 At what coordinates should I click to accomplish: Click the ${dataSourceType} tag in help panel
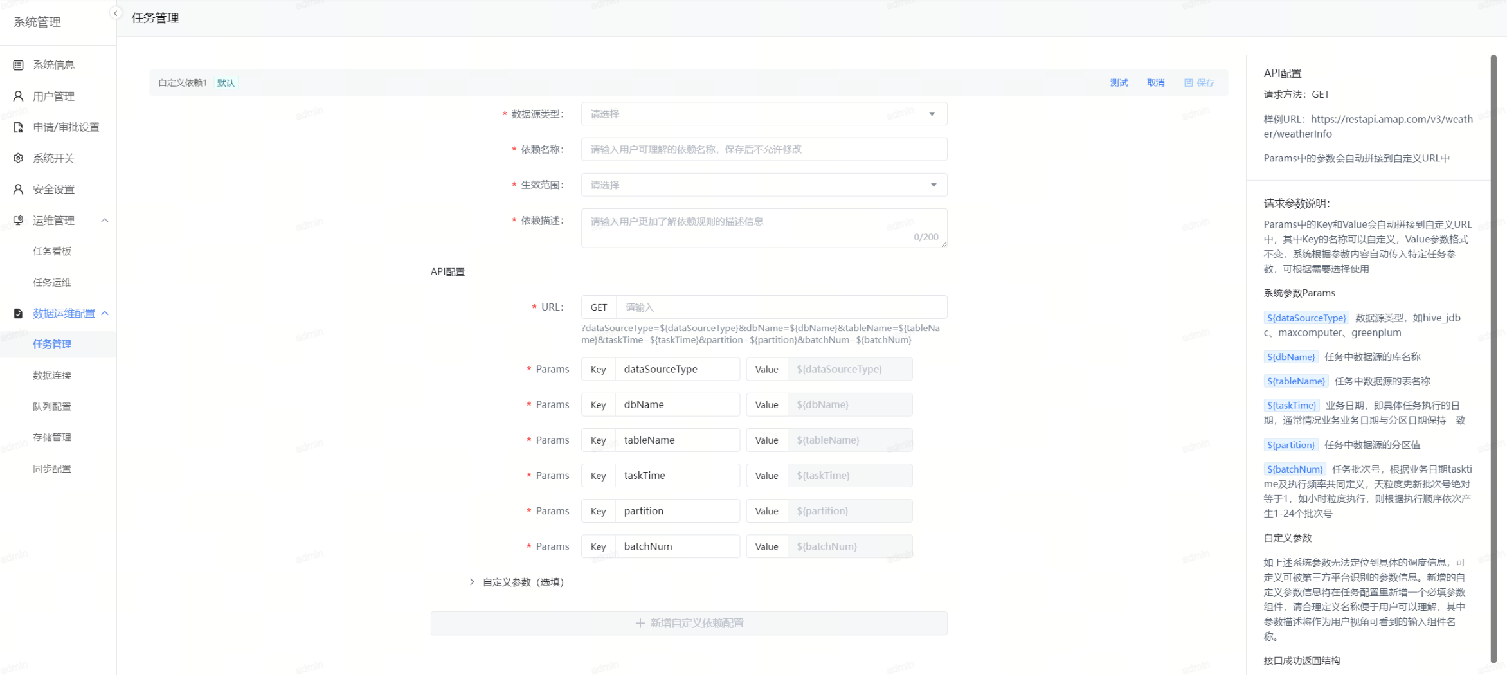[x=1306, y=318]
